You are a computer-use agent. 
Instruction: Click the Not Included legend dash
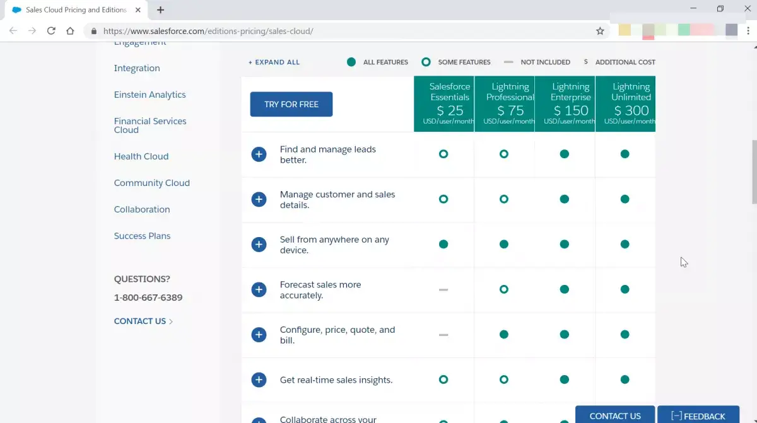(x=508, y=62)
